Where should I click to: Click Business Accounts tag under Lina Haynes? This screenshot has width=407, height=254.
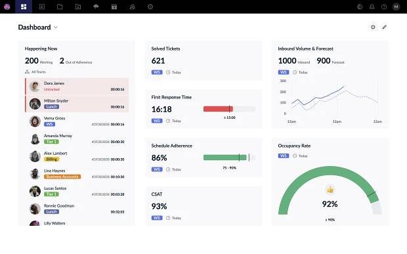(x=62, y=177)
